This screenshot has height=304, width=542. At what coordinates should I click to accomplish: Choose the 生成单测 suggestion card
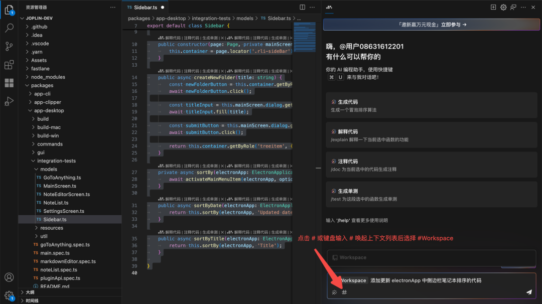point(431,195)
